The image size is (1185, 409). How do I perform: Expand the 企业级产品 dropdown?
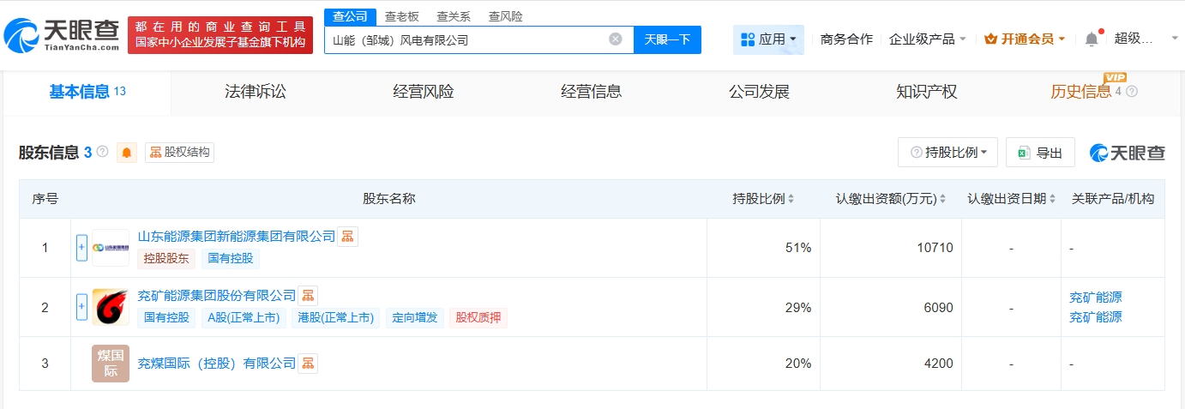[928, 39]
